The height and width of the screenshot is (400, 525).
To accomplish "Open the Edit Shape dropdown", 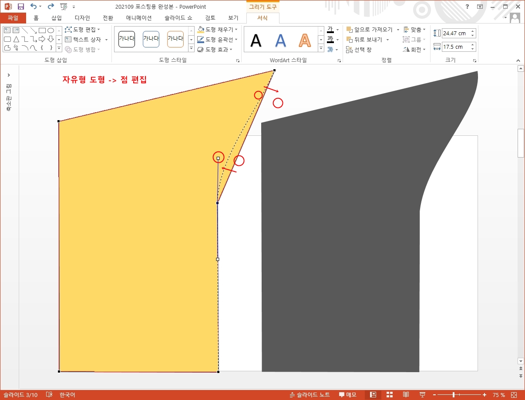I will [x=82, y=29].
